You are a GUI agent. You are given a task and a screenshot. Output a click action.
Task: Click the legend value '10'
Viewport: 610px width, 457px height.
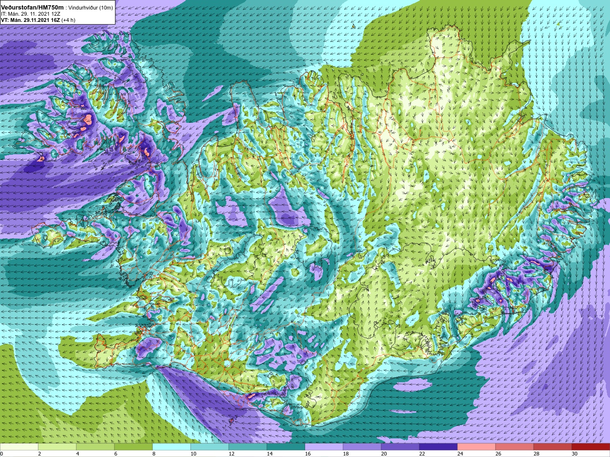click(193, 454)
